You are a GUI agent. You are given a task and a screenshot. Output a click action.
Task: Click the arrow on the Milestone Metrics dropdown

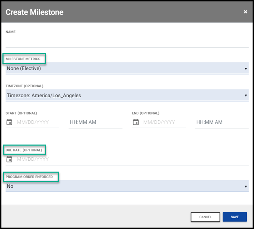(246, 69)
